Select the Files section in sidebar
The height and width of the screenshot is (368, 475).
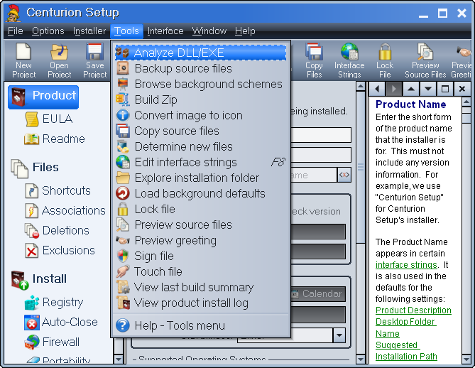[35, 168]
